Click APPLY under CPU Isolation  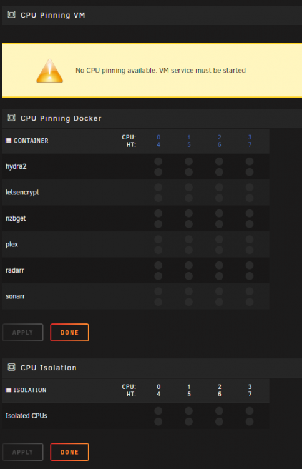[x=22, y=452]
